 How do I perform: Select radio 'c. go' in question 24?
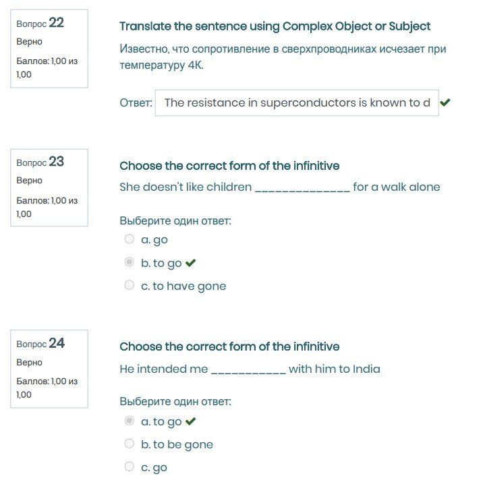coord(130,467)
